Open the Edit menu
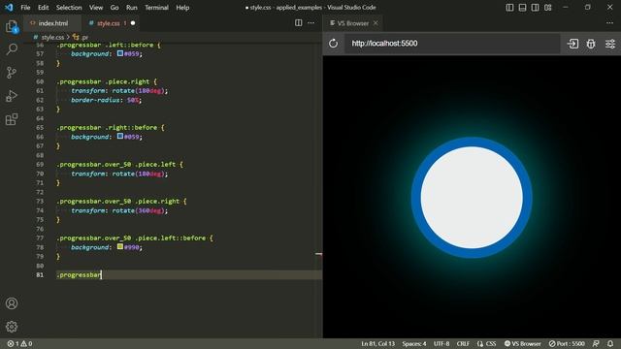The height and width of the screenshot is (349, 621). coord(43,8)
